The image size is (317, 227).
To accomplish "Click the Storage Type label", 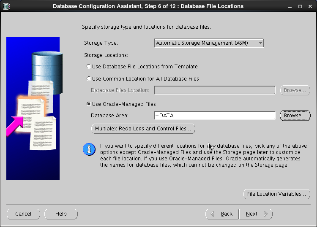I will (x=101, y=43).
